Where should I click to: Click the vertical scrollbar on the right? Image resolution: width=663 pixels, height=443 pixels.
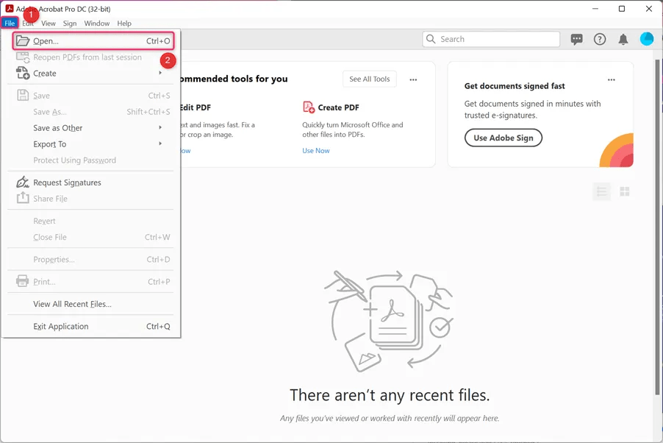pos(657,227)
